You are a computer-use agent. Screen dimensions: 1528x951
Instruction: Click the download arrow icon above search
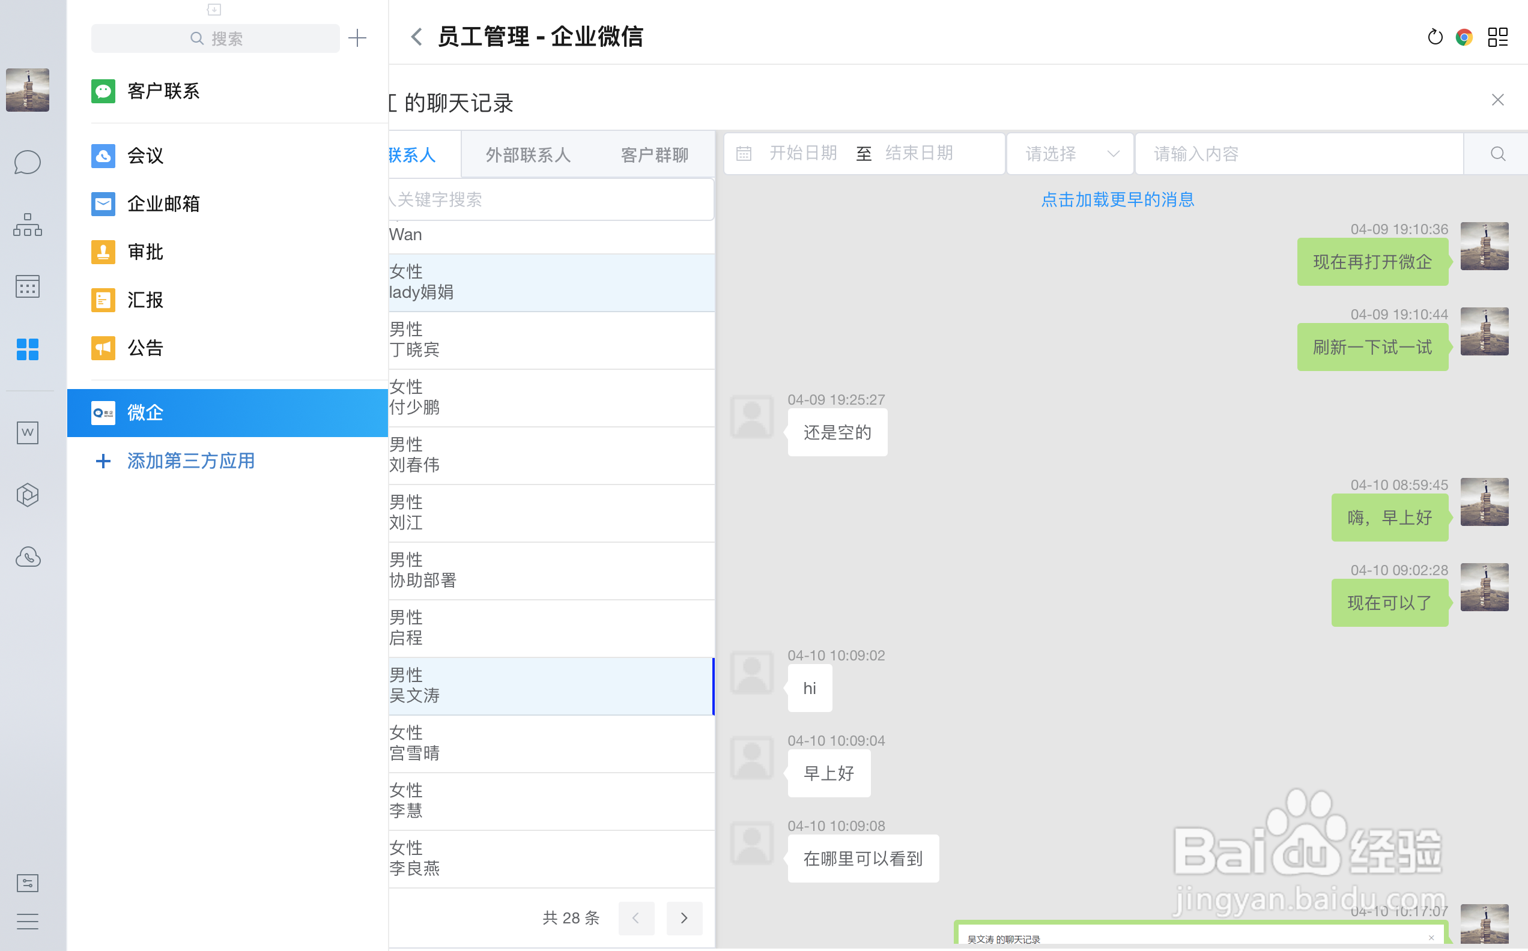214,10
